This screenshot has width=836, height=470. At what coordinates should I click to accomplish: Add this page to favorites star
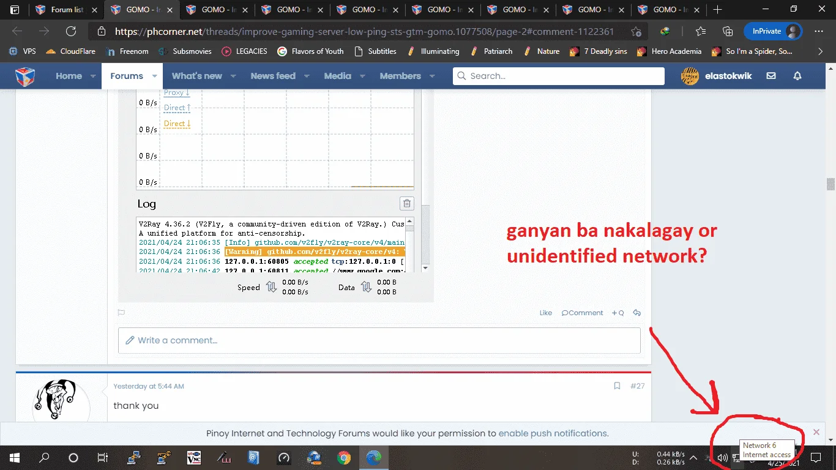(x=636, y=31)
